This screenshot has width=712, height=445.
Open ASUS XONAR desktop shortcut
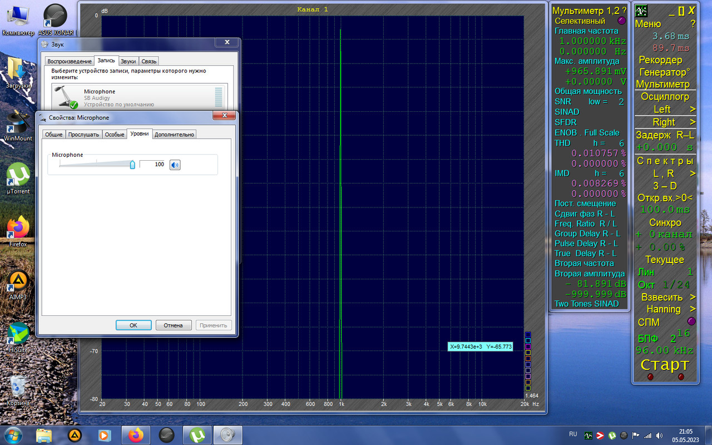pyautogui.click(x=57, y=21)
